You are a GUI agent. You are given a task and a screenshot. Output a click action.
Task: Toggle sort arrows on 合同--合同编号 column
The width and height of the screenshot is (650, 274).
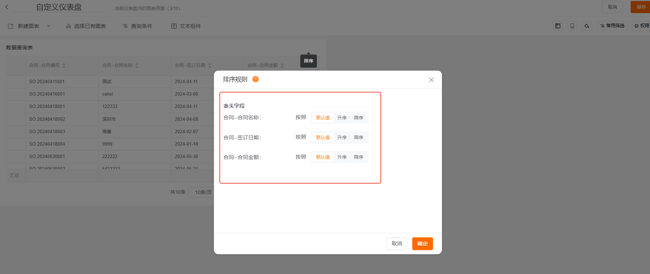pos(64,65)
